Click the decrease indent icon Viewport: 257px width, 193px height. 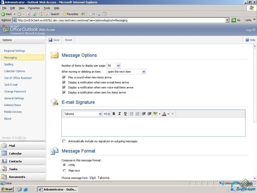tap(144, 114)
